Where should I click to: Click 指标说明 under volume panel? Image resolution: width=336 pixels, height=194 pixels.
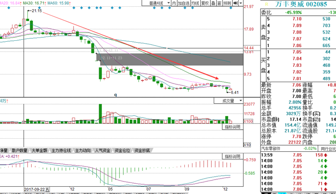tap(233, 127)
